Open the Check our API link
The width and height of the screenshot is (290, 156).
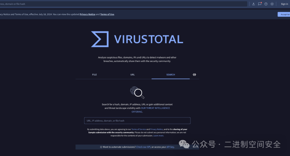[143, 147]
